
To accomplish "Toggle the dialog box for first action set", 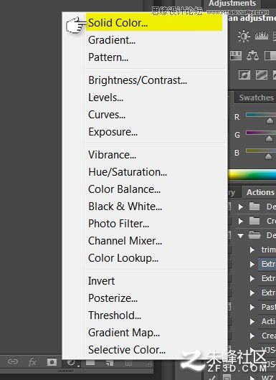I will (x=229, y=206).
